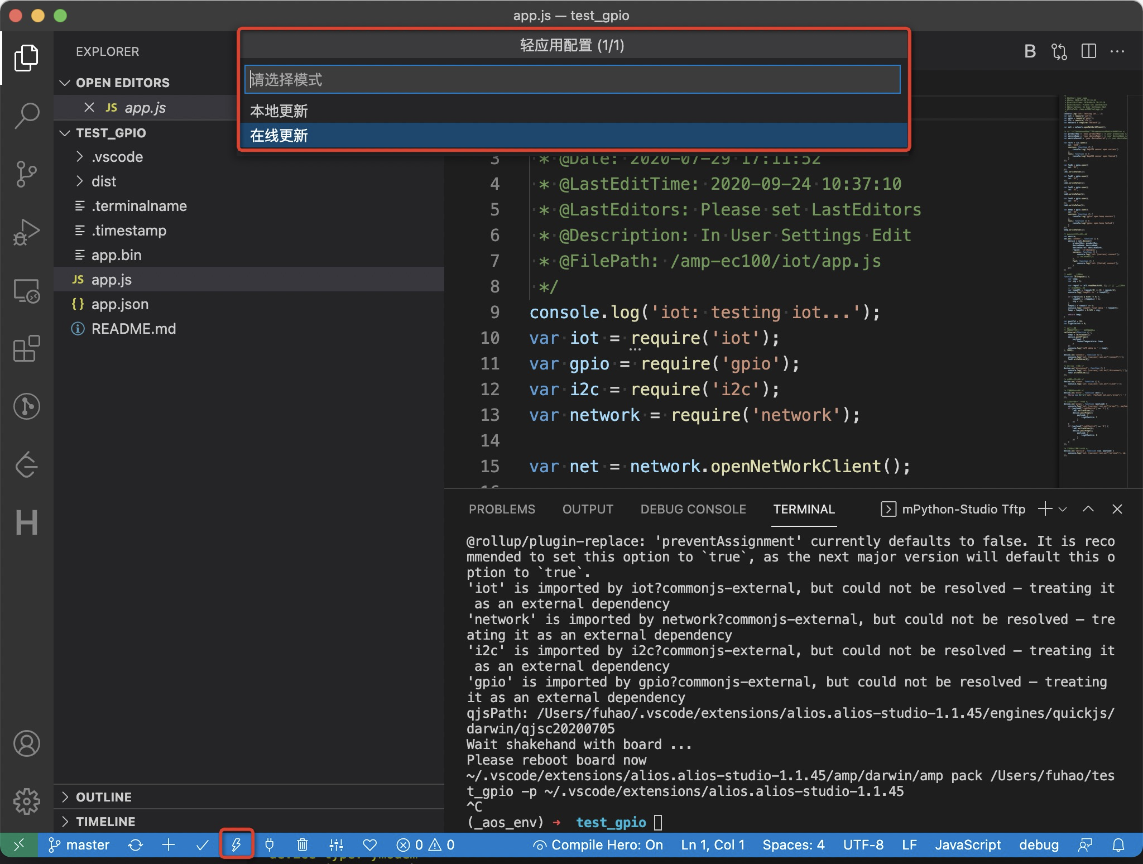The height and width of the screenshot is (864, 1143).
Task: Click the lightning upload icon in status bar
Action: point(237,845)
